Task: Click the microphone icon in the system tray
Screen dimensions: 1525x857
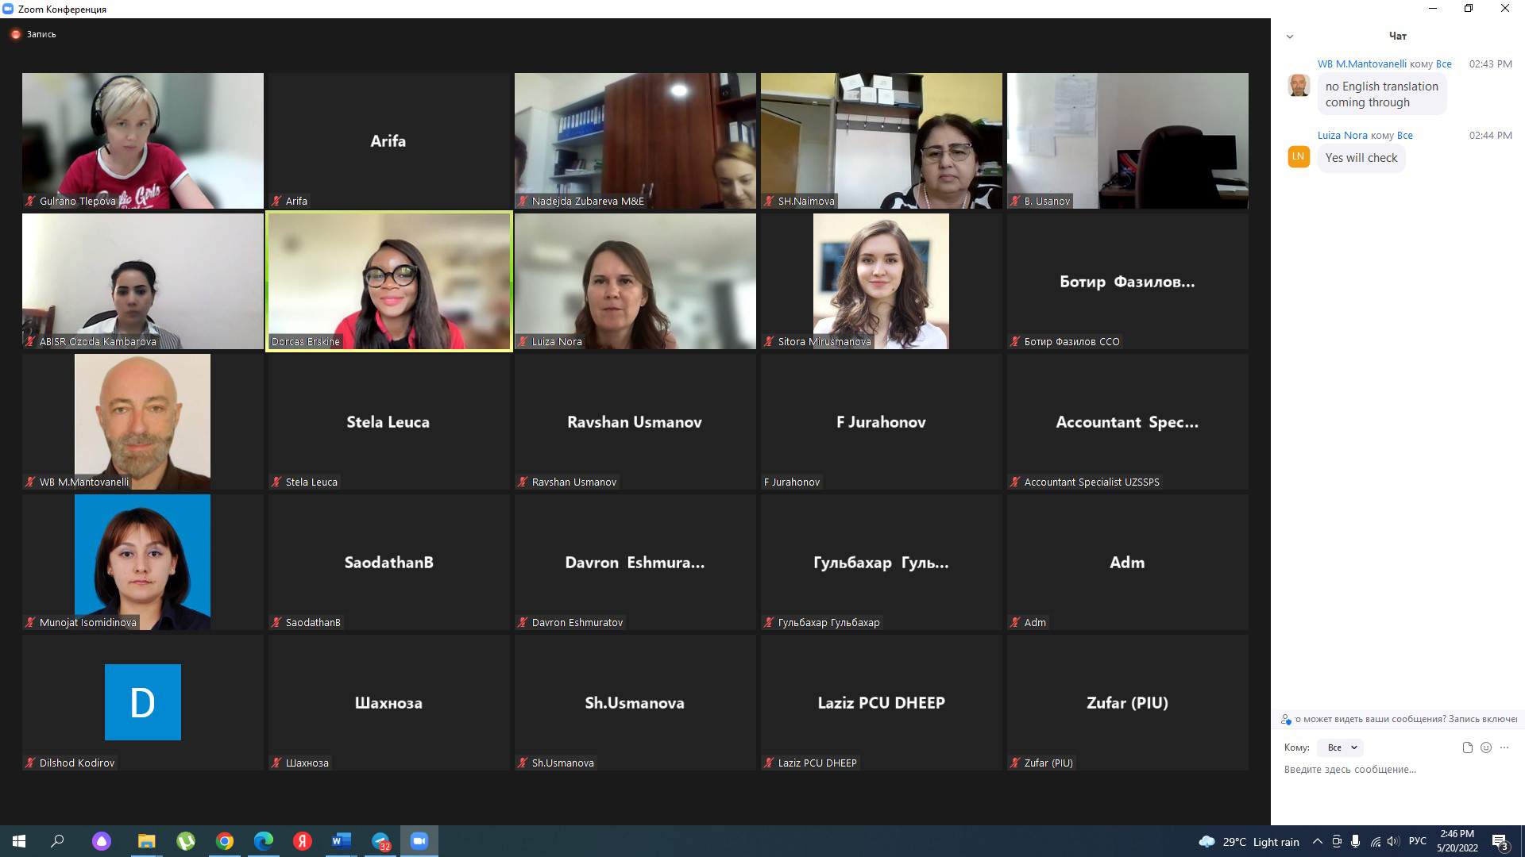Action: [1355, 842]
